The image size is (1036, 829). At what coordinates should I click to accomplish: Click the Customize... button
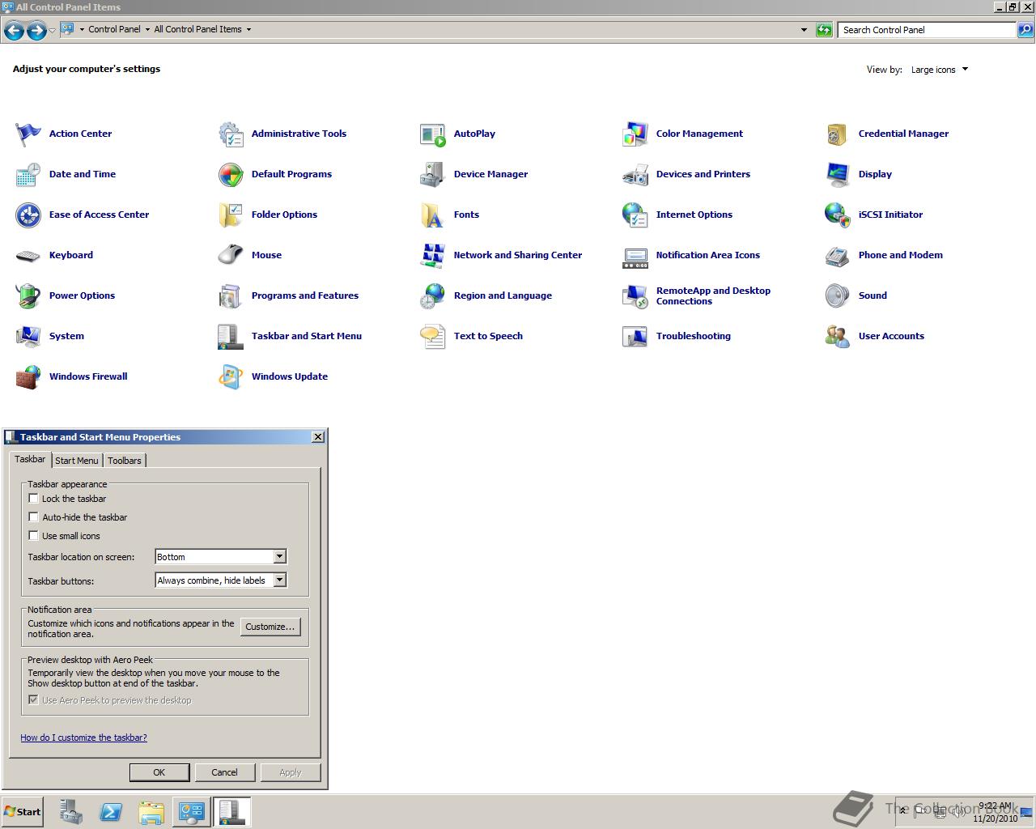click(x=270, y=627)
